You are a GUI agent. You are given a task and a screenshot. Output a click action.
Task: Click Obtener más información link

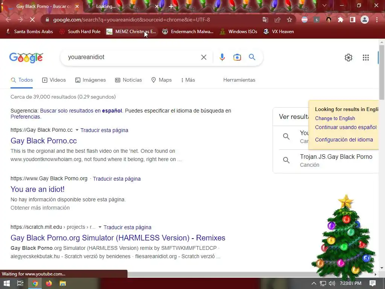point(40,208)
